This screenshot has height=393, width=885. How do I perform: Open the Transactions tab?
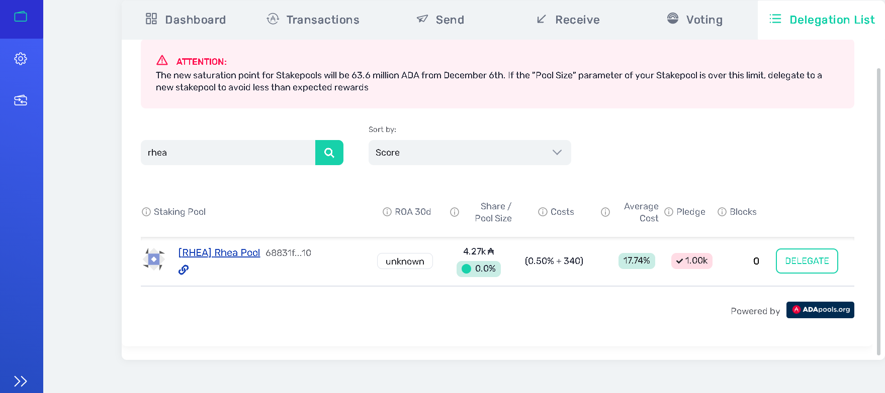(x=313, y=20)
